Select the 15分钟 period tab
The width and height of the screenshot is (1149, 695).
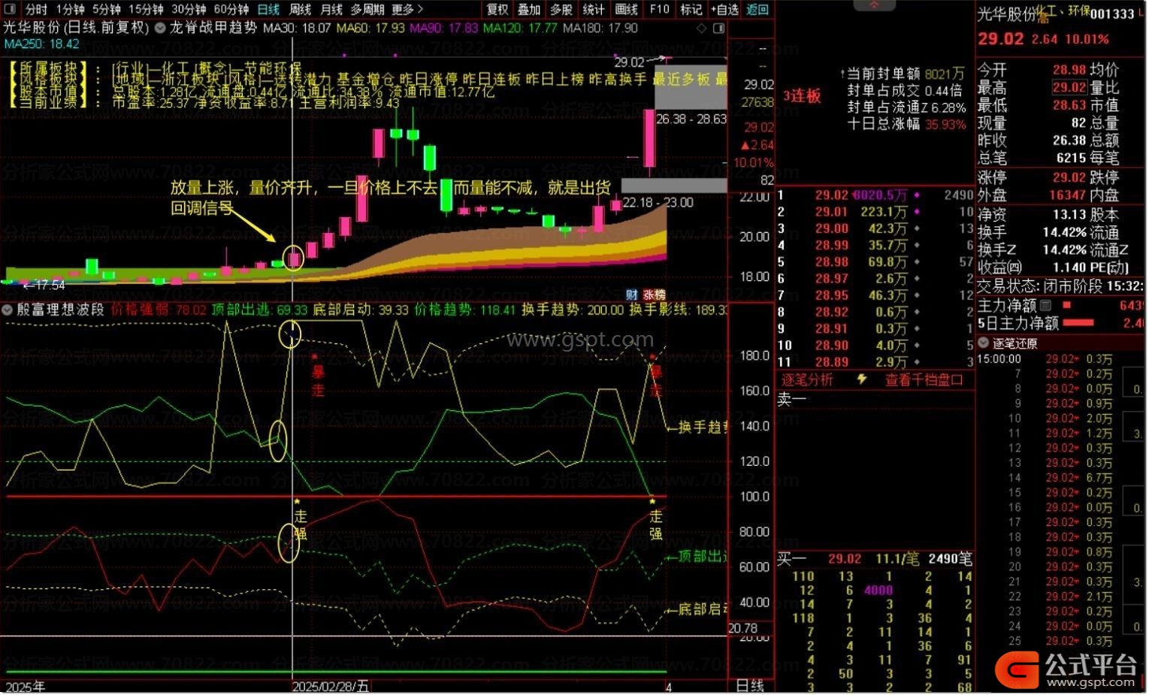146,9
